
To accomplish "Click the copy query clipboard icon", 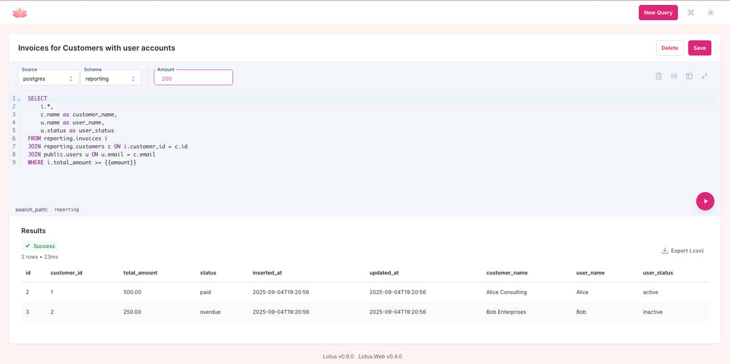I will (x=659, y=76).
